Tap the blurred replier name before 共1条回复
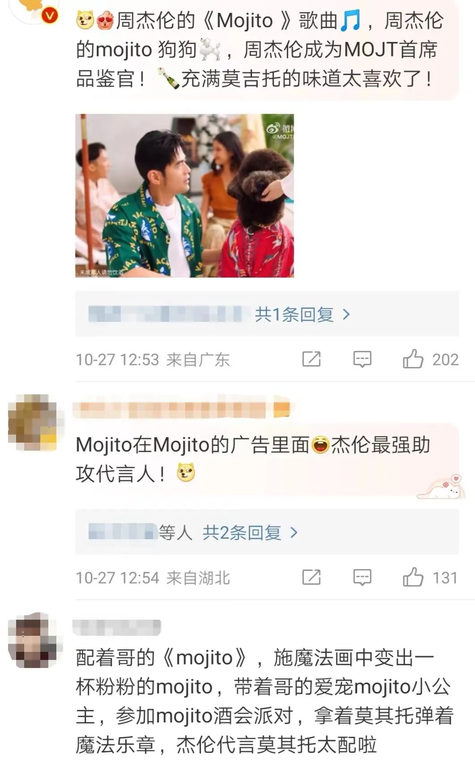The image size is (475, 765). point(170,314)
